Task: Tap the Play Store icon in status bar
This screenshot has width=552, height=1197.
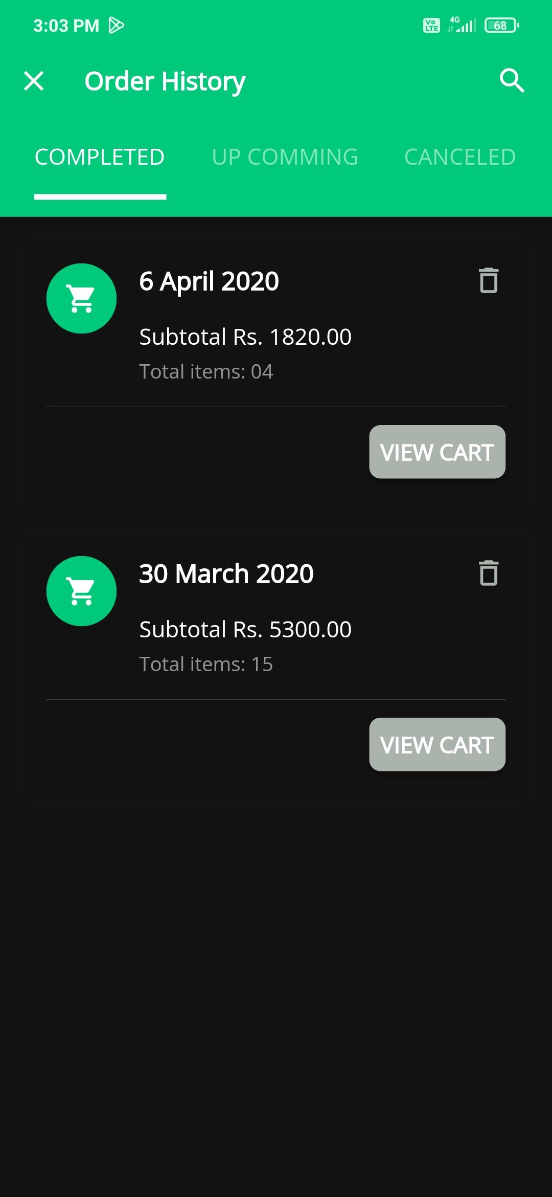Action: [x=117, y=25]
